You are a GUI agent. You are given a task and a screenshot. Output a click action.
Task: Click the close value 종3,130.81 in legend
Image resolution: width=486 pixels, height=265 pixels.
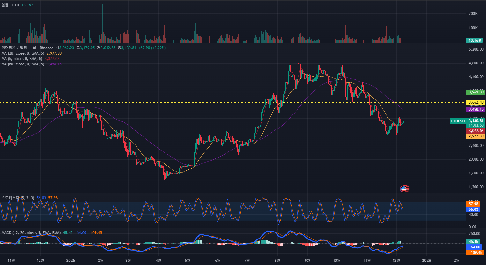127,48
